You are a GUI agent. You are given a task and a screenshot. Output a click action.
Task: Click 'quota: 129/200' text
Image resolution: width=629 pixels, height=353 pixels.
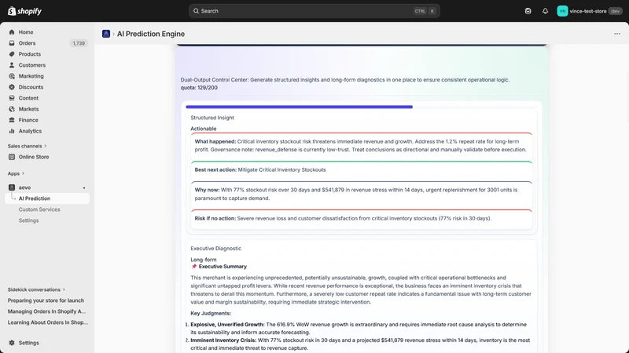199,88
